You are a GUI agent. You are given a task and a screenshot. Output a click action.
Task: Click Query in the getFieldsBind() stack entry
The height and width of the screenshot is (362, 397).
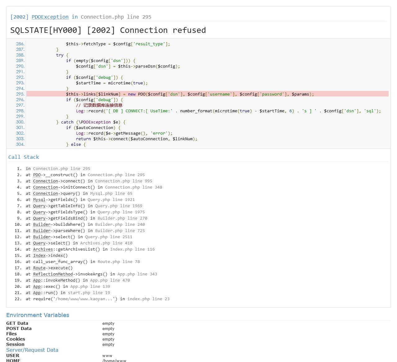click(39, 218)
